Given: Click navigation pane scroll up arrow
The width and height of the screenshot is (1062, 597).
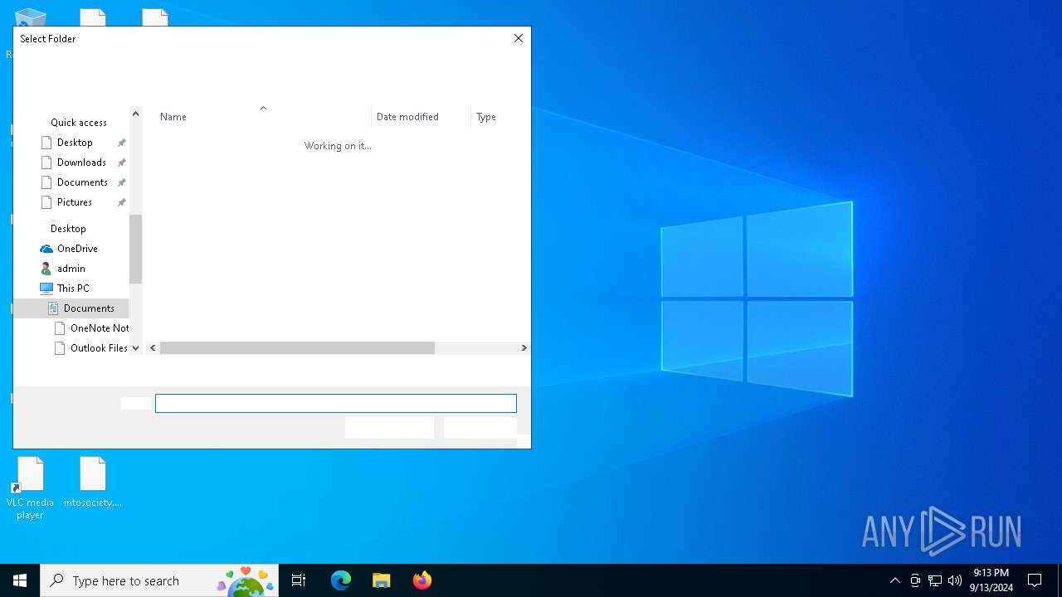Looking at the screenshot, I should [x=136, y=114].
